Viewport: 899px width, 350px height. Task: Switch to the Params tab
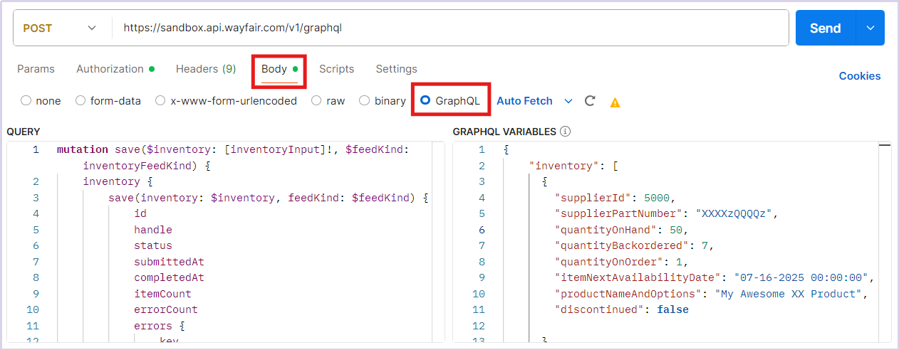coord(36,69)
